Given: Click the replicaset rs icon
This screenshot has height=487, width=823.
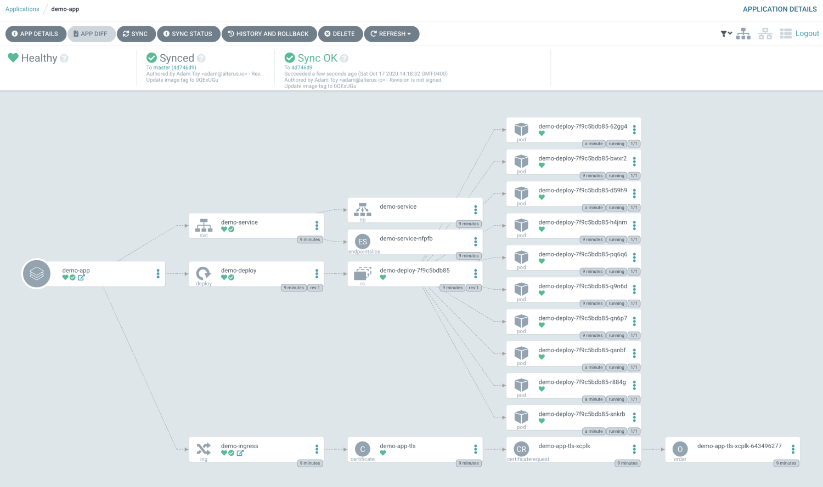Looking at the screenshot, I should (x=363, y=273).
